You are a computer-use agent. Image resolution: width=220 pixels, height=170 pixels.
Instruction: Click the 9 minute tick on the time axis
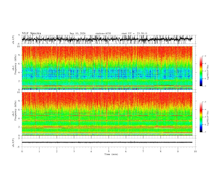pyautogui.click(x=178, y=151)
